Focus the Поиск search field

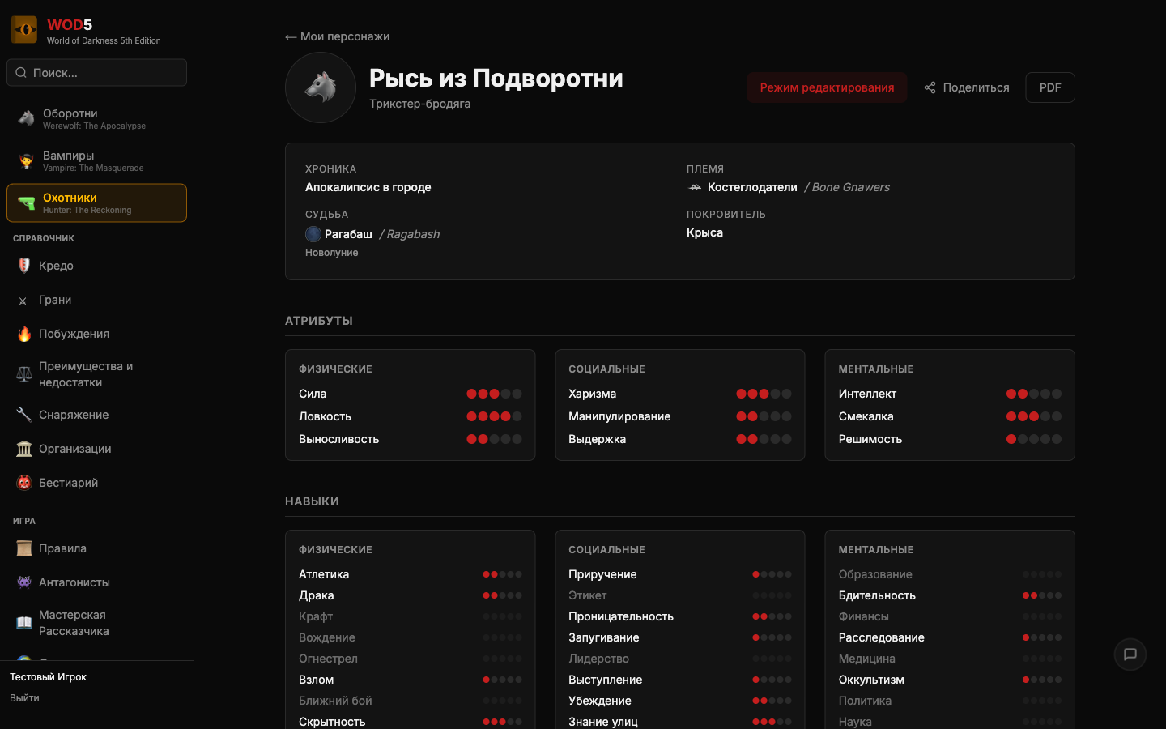click(x=96, y=73)
